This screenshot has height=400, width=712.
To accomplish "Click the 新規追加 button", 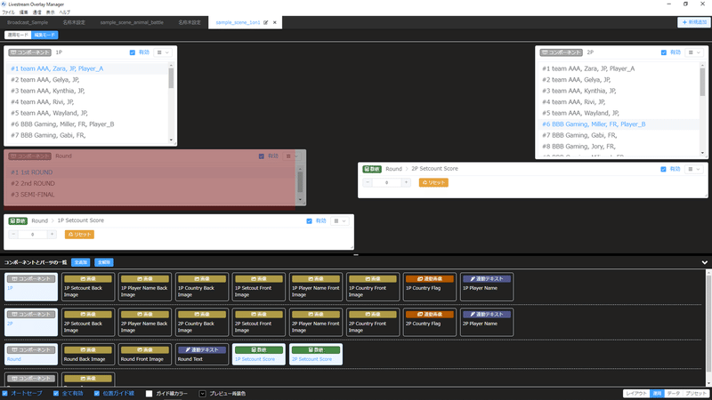I will click(x=694, y=22).
